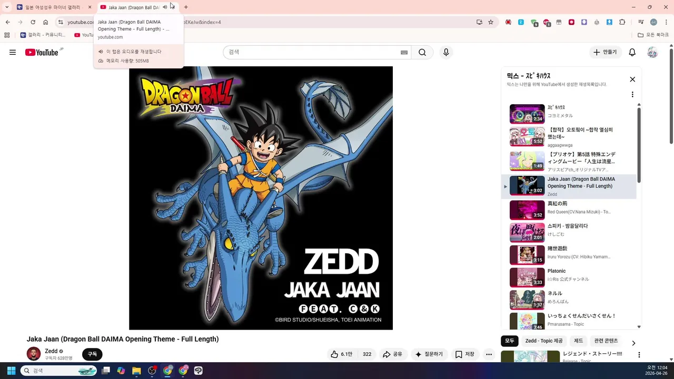
Task: Open Copilot from the taskbar
Action: click(x=121, y=371)
